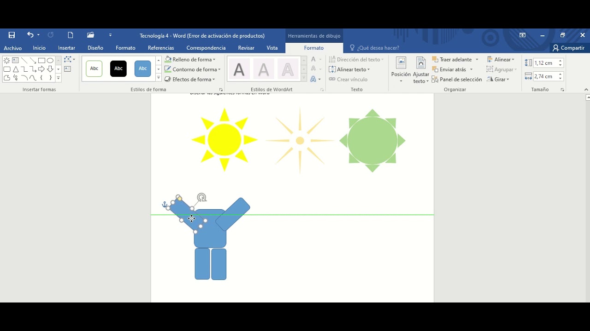Viewport: 590px width, 331px height.
Task: Expand the shapes gallery more button
Action: [59, 78]
